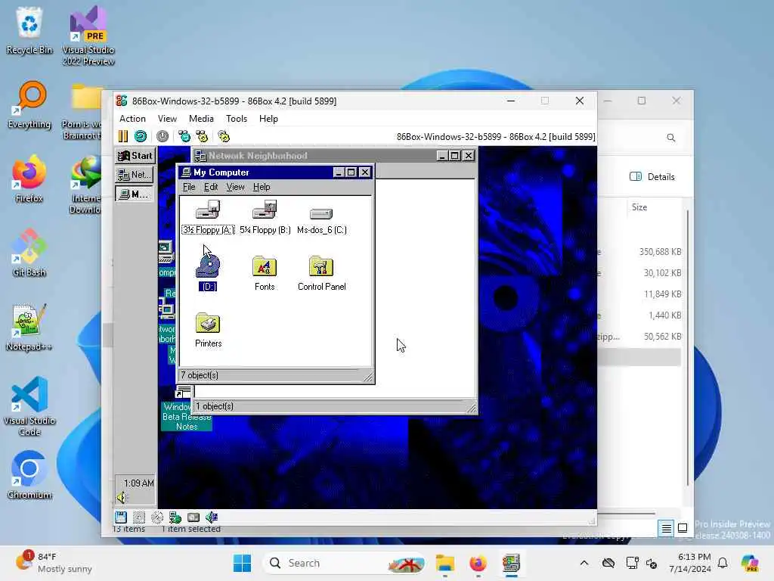Select the 350,688 KB file row
This screenshot has height=581, width=774.
click(x=639, y=252)
